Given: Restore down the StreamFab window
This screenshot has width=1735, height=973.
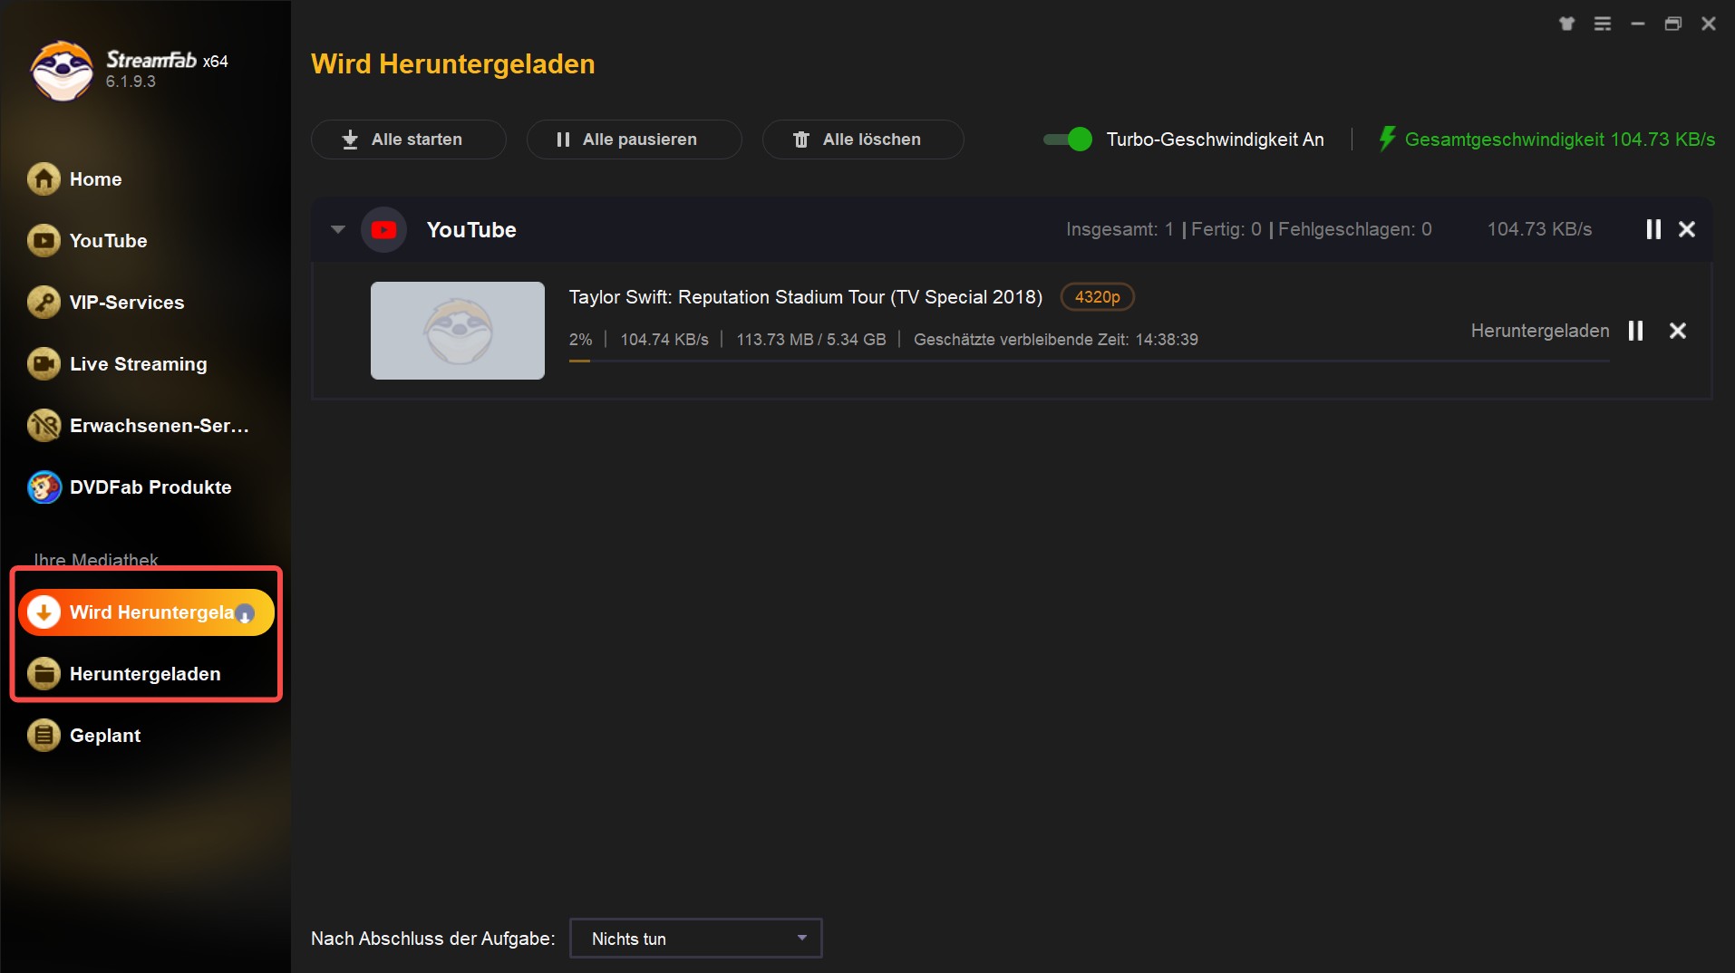Looking at the screenshot, I should [1673, 24].
